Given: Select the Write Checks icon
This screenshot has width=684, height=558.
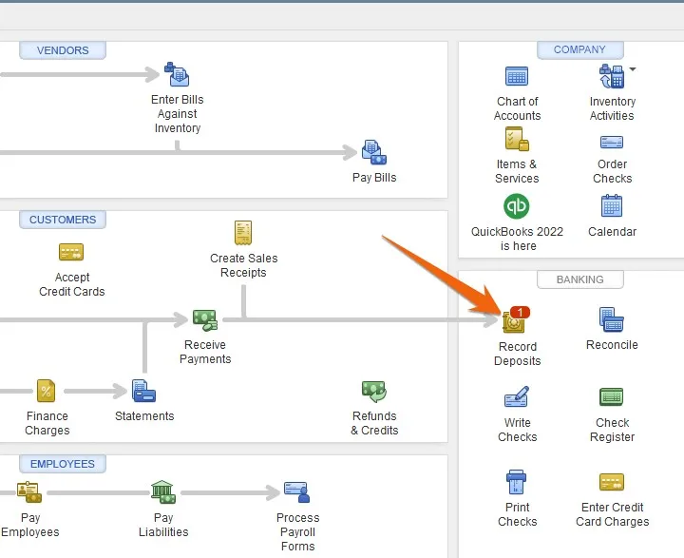Looking at the screenshot, I should (517, 397).
